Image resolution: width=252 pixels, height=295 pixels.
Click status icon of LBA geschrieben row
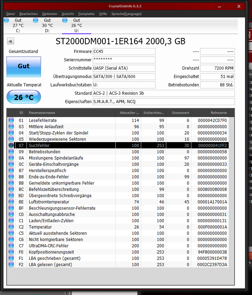coord(11,258)
